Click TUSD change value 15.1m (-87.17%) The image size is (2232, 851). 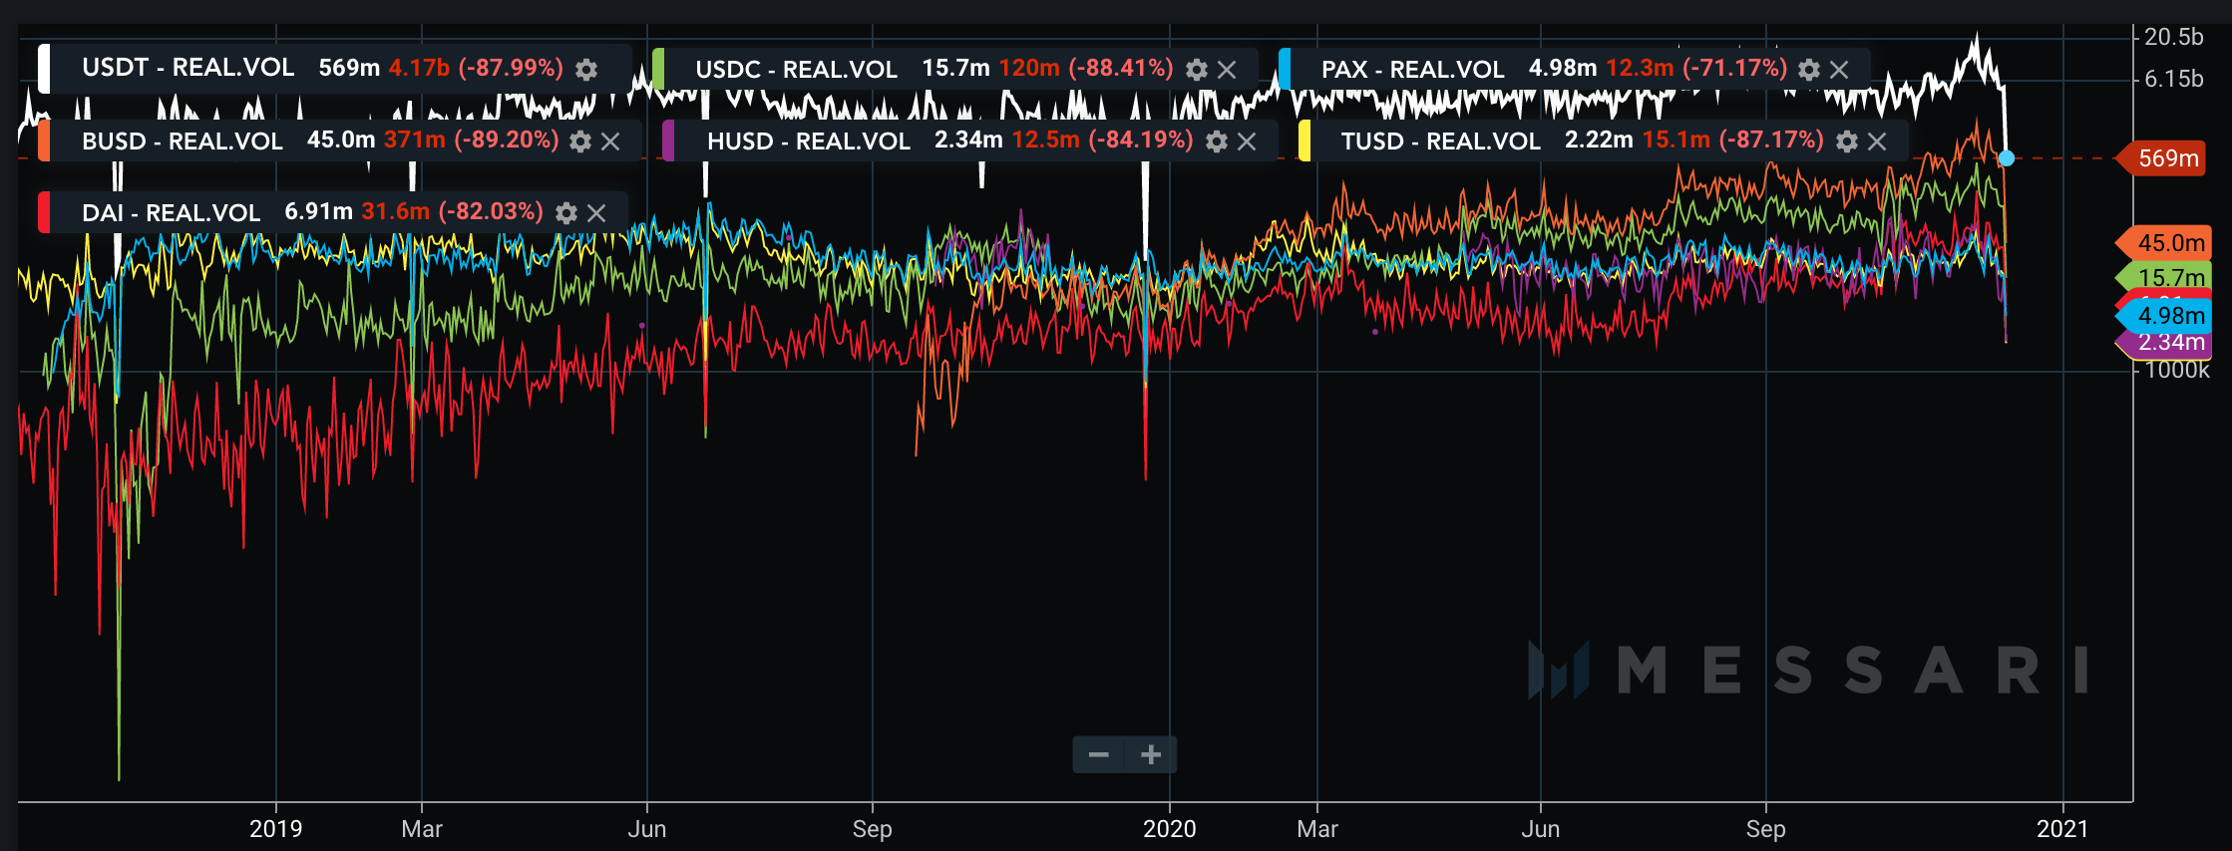tap(1732, 140)
